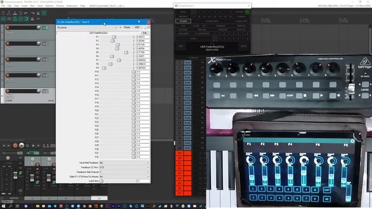Click the New Project toolbar icon
Image resolution: width=372 pixels, height=209 pixels.
[x=3, y=13]
